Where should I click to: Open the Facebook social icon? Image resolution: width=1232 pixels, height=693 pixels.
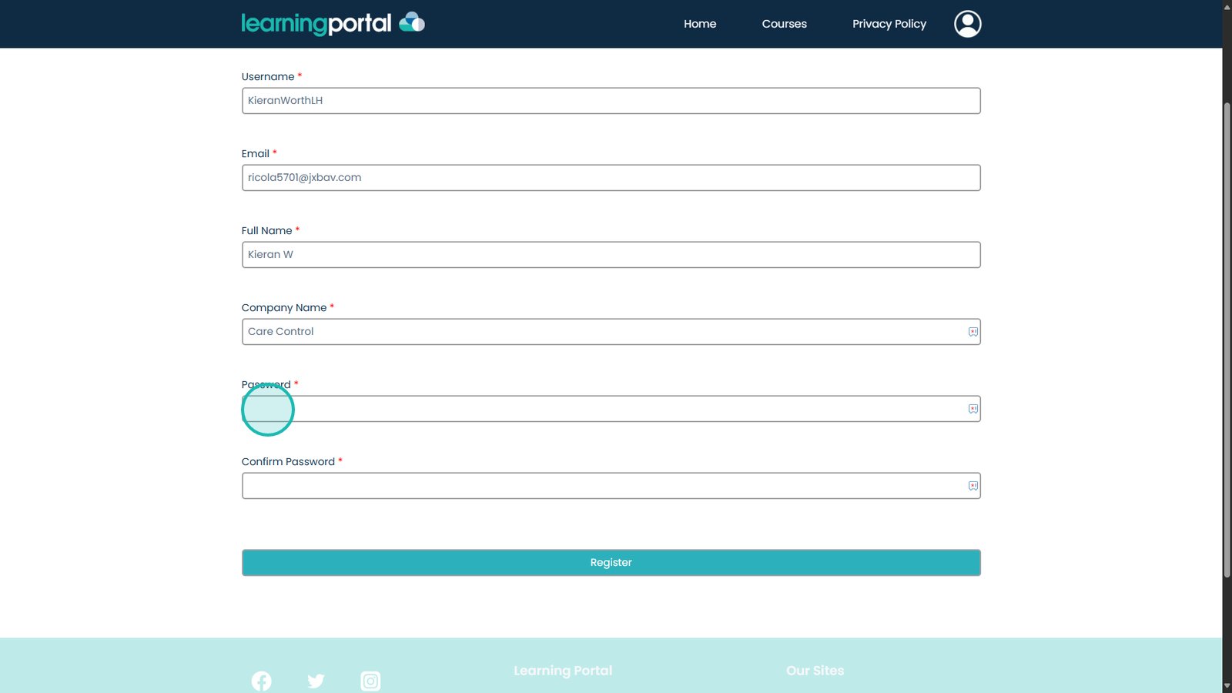pos(262,681)
